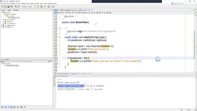Collapse the main method fold at line 19
The width and height of the screenshot is (197, 111).
[60, 37]
